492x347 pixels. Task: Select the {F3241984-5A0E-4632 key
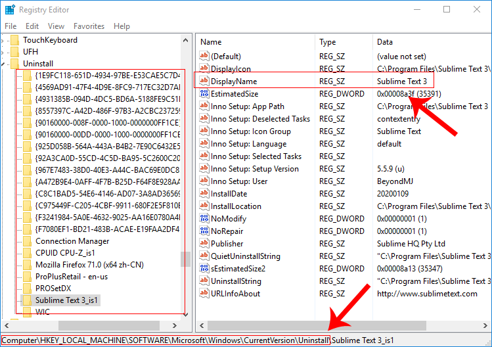(107, 218)
